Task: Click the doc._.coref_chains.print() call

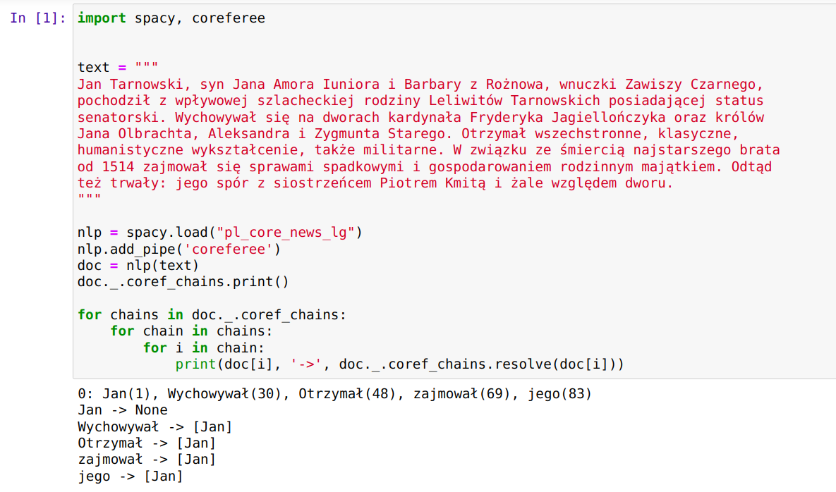Action: [x=183, y=282]
